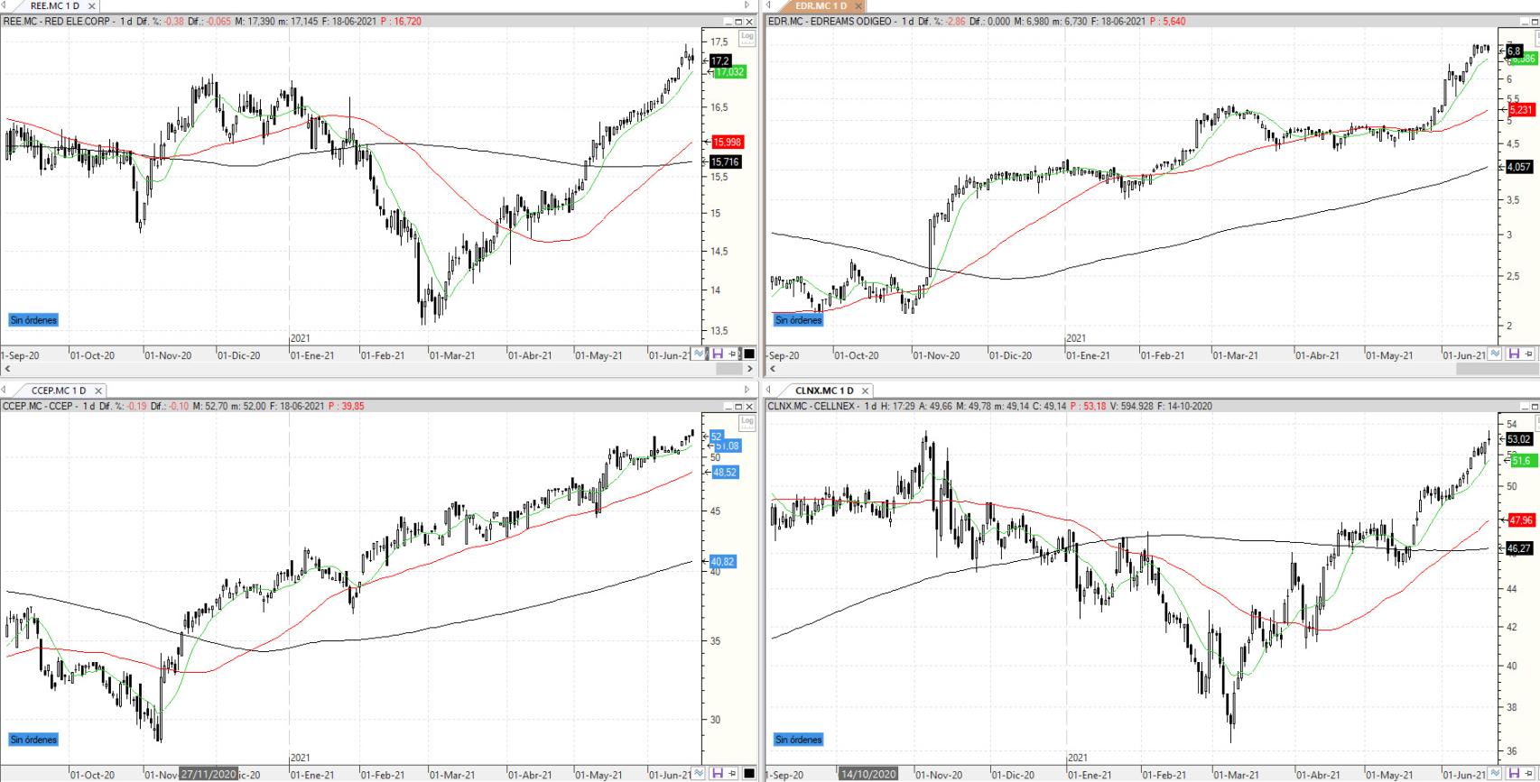
Task: Click the black color swatch in REE.MC chart
Action: (x=748, y=354)
